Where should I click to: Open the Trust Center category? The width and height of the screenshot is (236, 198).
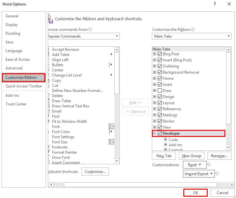pos(16,104)
